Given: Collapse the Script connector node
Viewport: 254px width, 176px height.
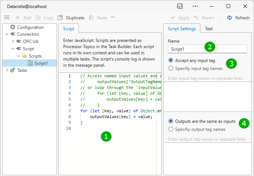Looking at the screenshot, I should click(13, 48).
